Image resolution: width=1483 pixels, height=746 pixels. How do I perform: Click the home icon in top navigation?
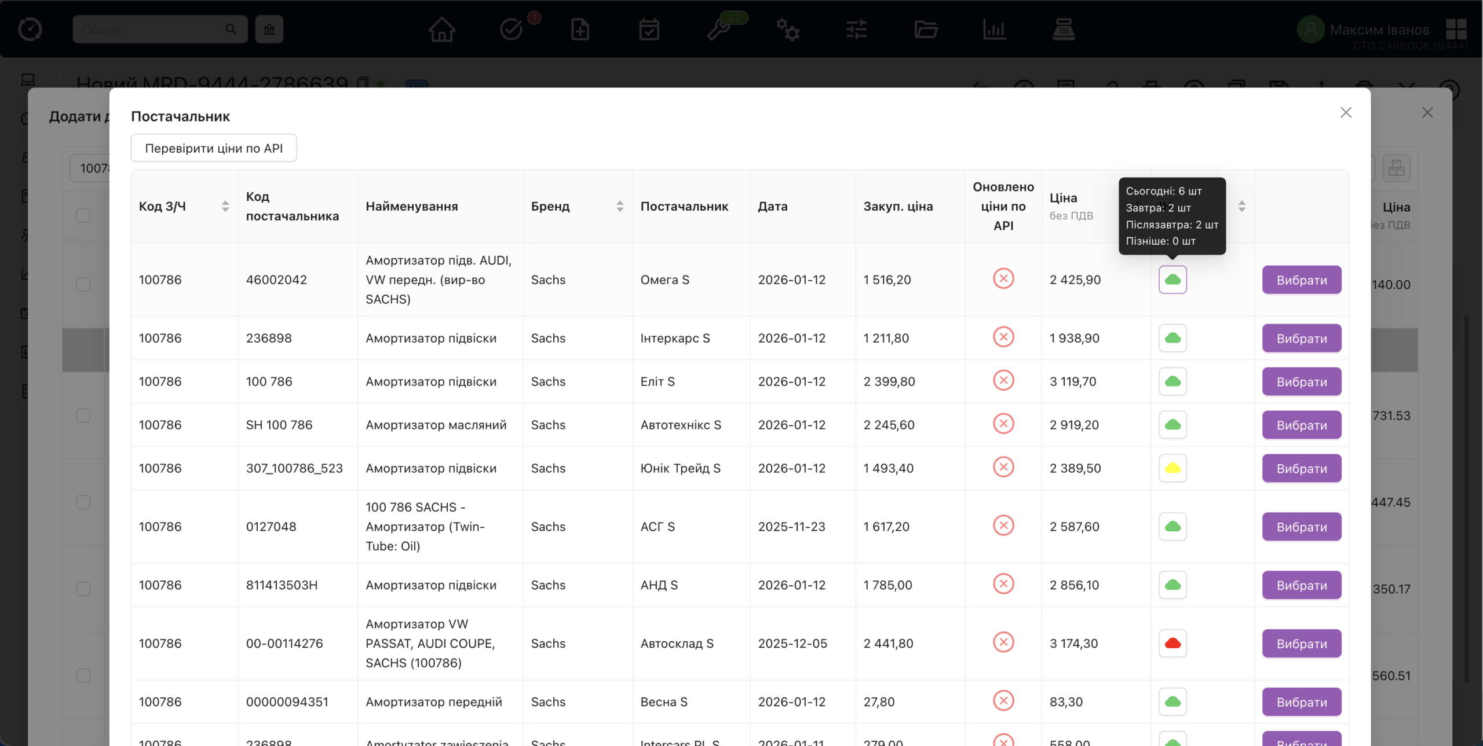coord(441,29)
